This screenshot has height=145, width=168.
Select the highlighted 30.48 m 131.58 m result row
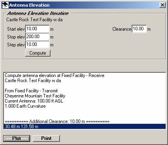click(85, 127)
